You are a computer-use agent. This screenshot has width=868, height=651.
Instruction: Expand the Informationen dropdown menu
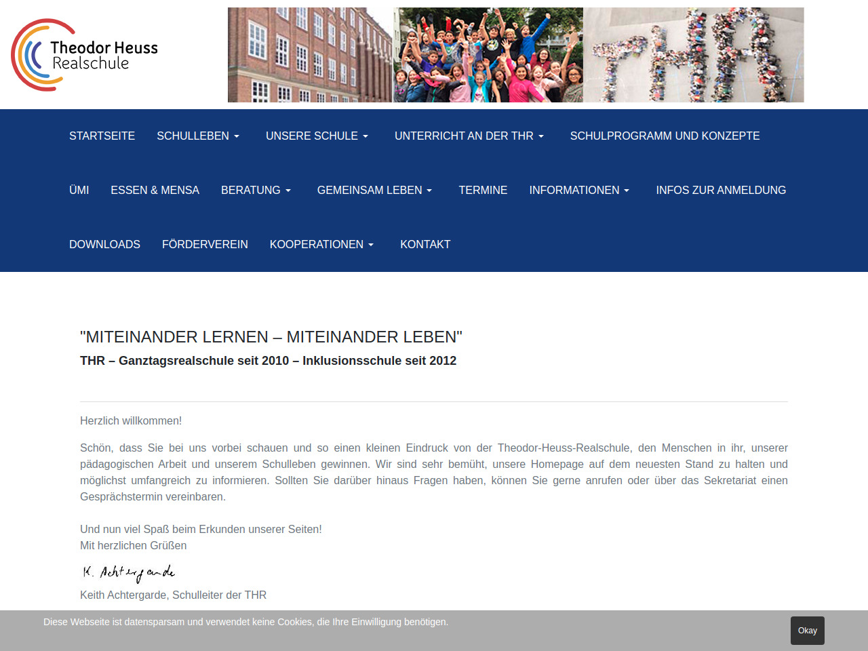(579, 190)
